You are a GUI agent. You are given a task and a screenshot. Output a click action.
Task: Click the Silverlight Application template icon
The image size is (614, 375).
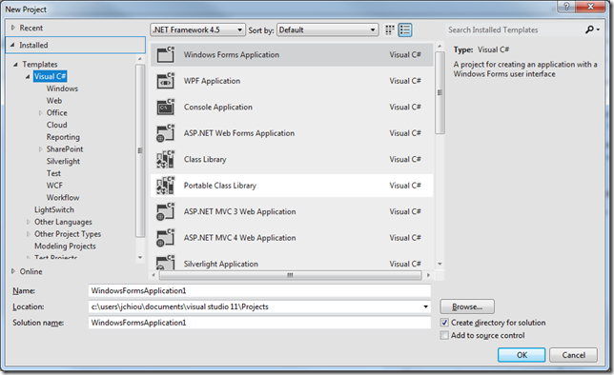click(x=166, y=263)
